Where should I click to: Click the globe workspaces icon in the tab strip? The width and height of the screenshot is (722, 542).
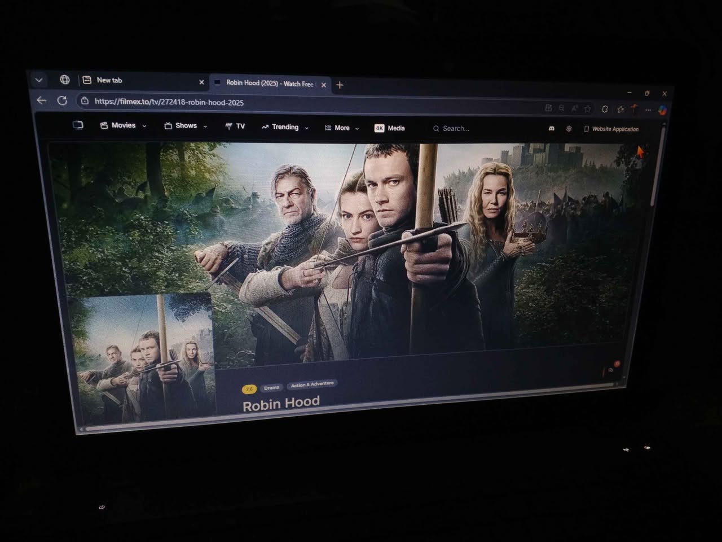point(65,80)
